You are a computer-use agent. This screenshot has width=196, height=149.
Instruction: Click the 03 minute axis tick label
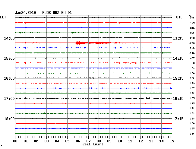coord(46,141)
